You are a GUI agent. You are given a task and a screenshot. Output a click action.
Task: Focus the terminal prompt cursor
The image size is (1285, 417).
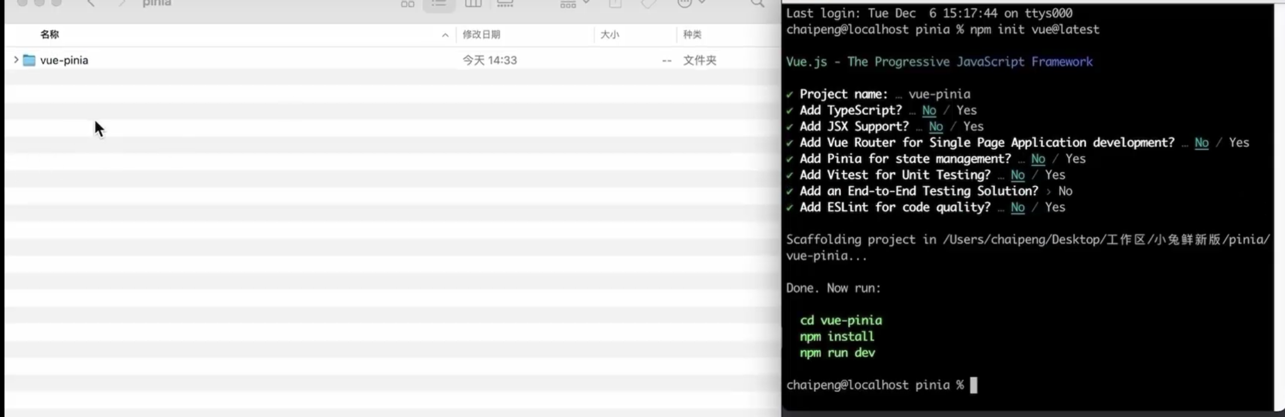pyautogui.click(x=973, y=385)
